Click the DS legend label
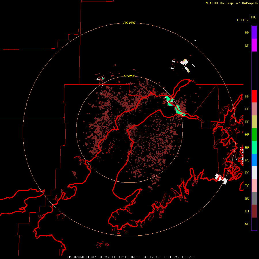 (247, 173)
